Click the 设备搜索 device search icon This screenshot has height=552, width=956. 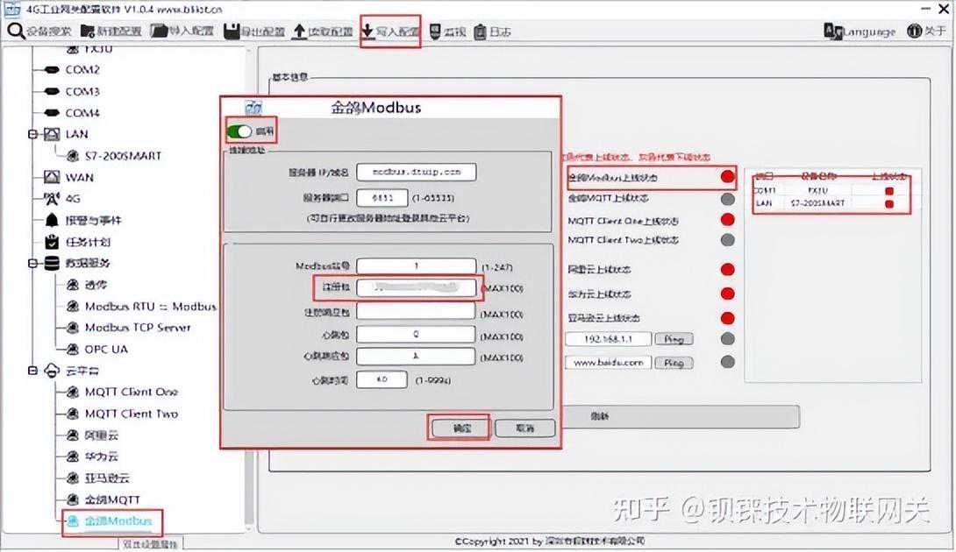point(18,31)
